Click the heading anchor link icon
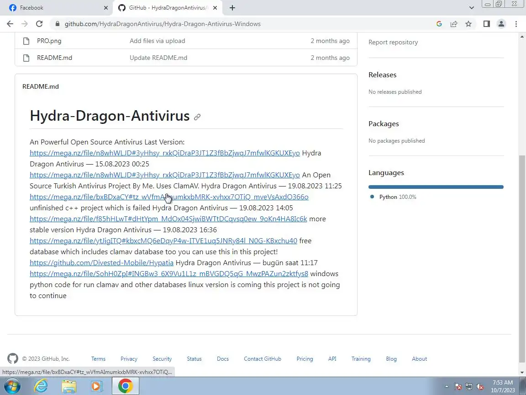This screenshot has width=526, height=395. tap(197, 117)
